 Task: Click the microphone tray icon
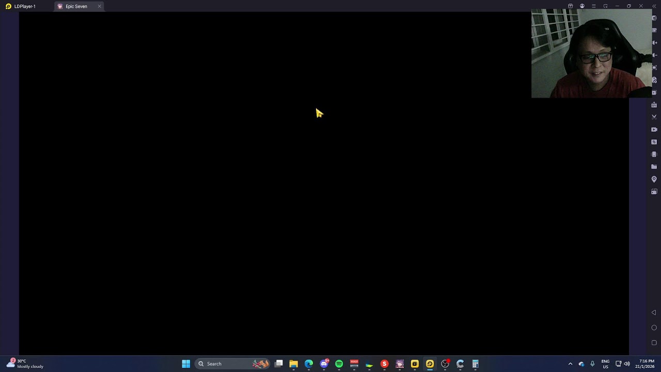(592, 364)
